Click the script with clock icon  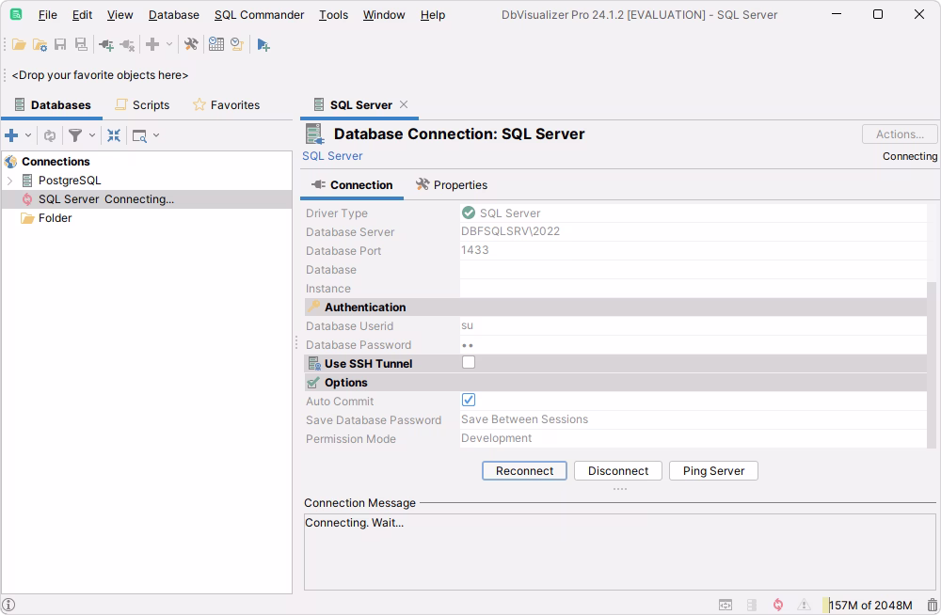point(237,44)
